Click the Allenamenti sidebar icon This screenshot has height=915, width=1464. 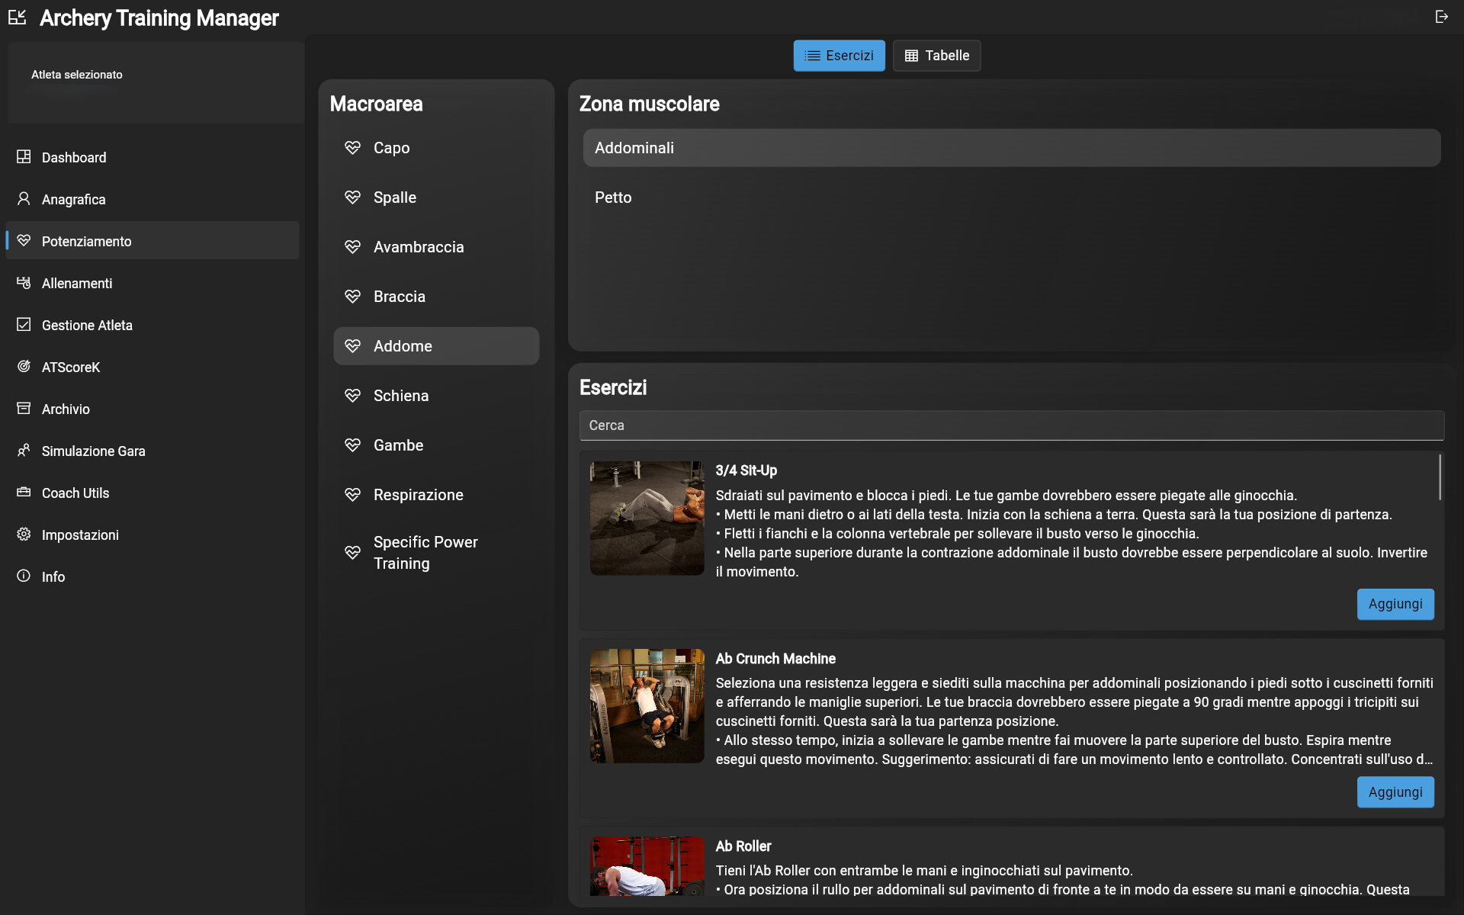[x=24, y=282]
